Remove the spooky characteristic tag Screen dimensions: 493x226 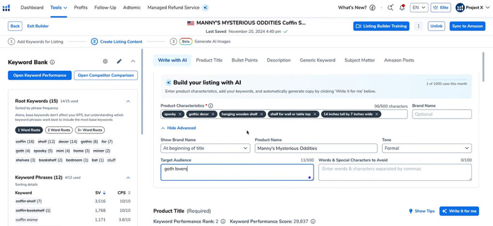pos(180,114)
